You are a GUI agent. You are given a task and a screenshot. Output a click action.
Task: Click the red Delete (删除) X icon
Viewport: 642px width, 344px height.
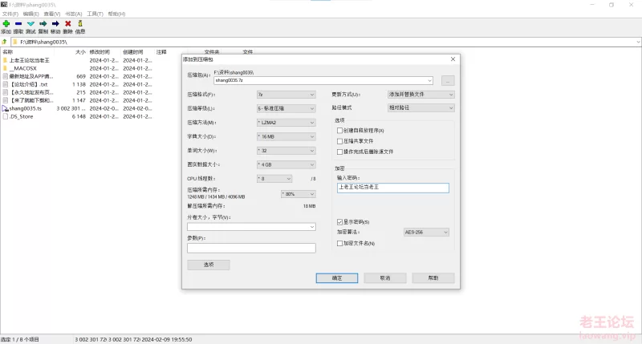pos(67,24)
